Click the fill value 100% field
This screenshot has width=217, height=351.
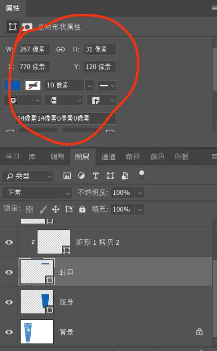pyautogui.click(x=123, y=210)
